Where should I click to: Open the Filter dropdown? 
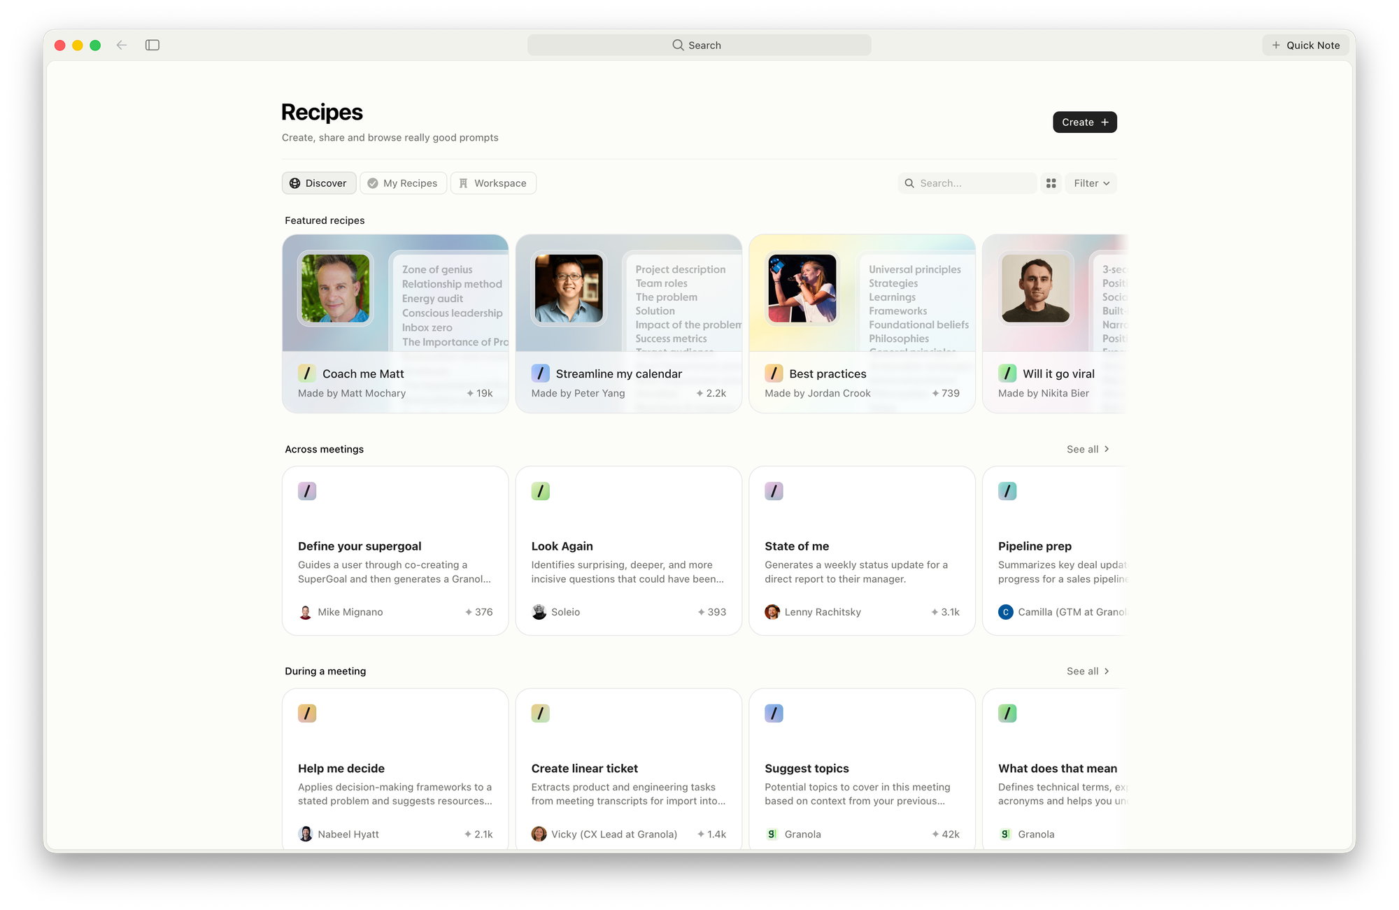click(x=1091, y=183)
